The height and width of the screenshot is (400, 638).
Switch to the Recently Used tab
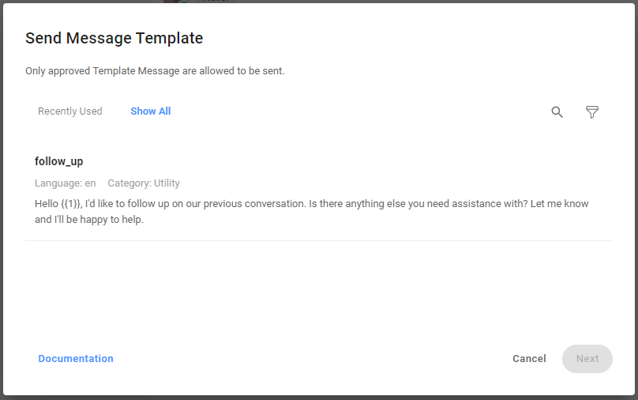pos(70,111)
